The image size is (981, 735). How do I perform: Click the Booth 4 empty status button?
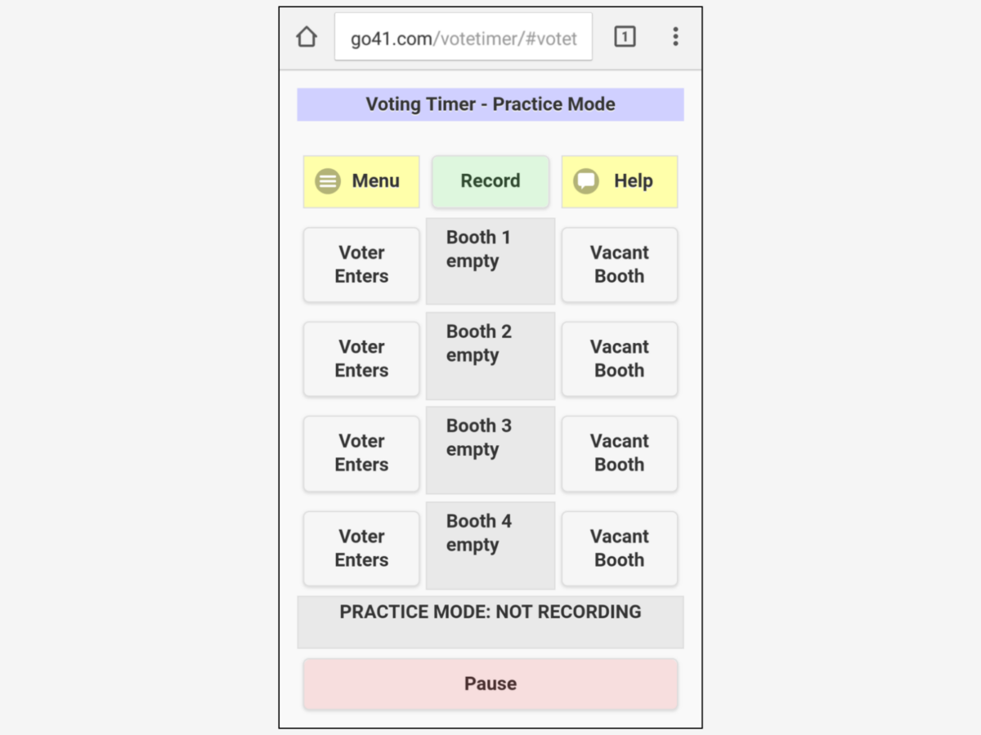[490, 544]
